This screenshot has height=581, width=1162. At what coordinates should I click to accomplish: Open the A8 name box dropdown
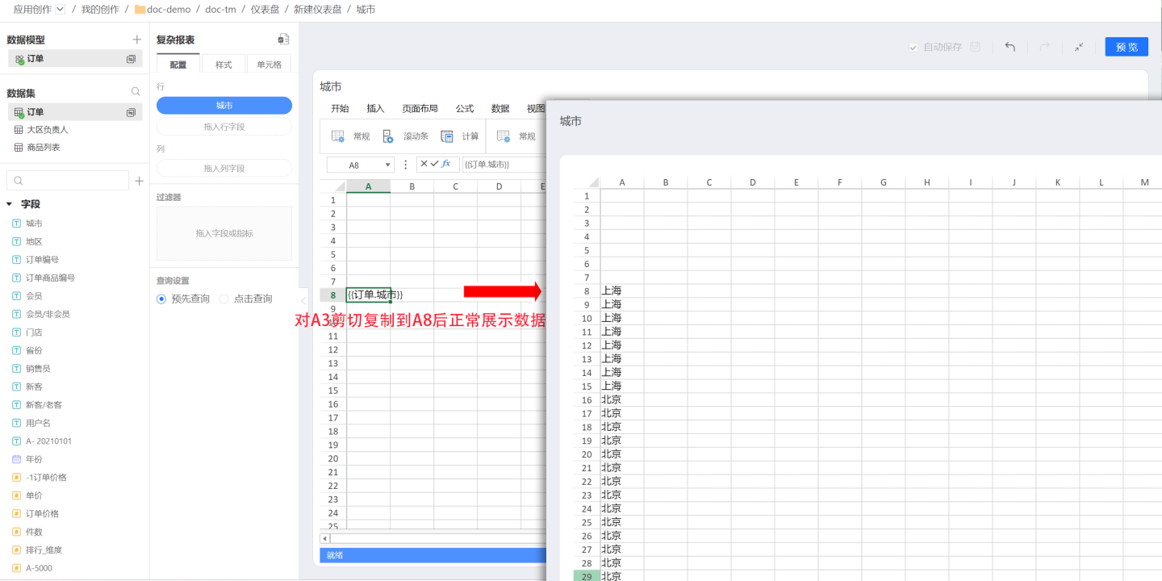388,165
